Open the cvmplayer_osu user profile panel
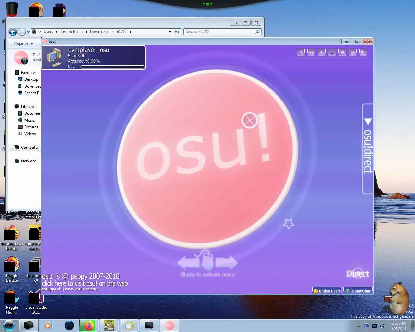 point(94,58)
